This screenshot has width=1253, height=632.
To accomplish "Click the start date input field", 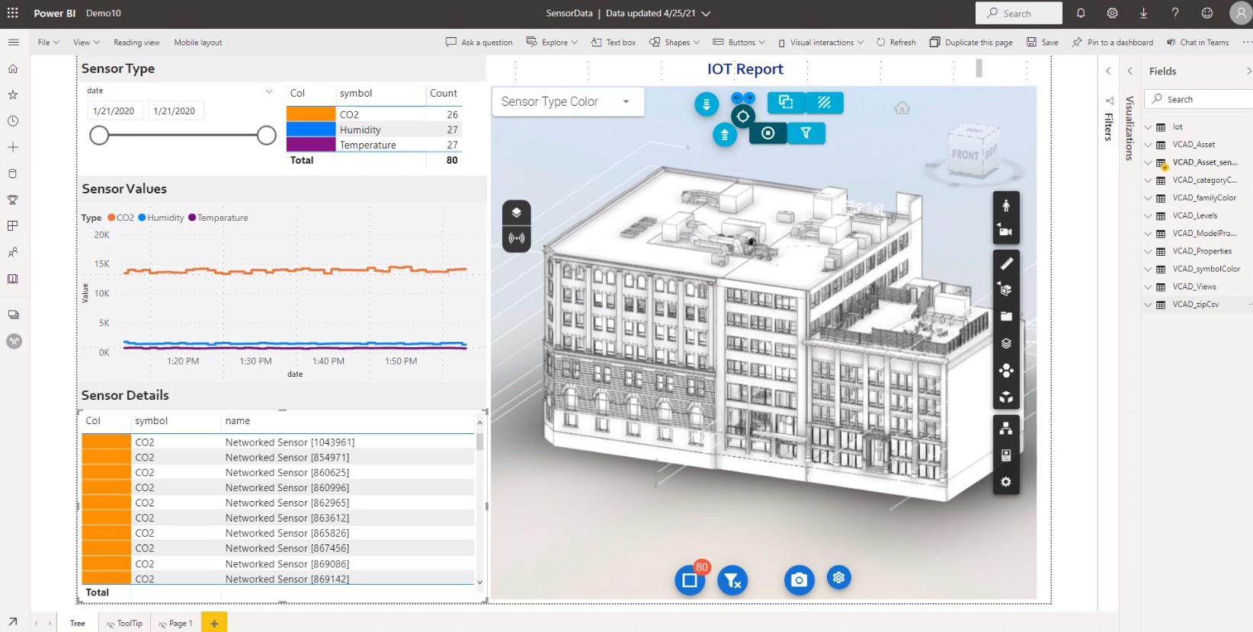I will point(114,111).
